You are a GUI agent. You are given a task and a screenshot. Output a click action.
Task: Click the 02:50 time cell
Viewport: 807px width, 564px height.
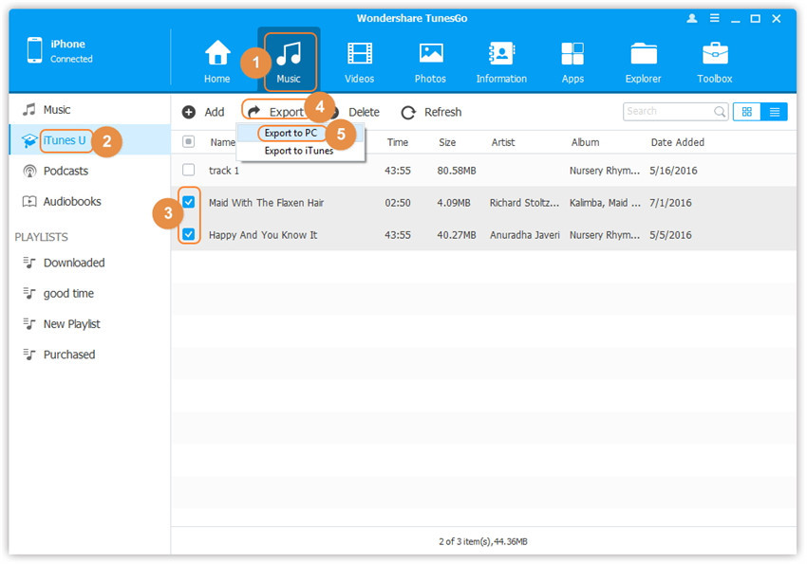[398, 203]
